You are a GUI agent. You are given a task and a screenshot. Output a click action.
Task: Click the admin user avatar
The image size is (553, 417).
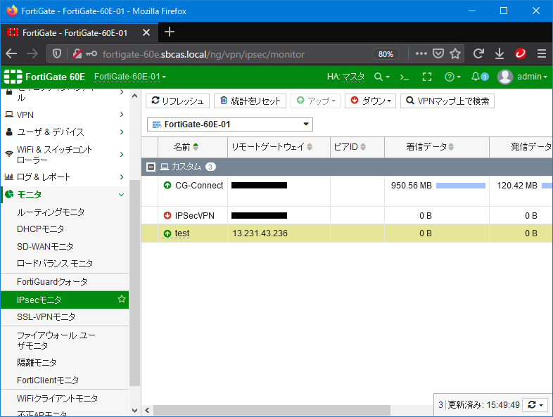(x=504, y=77)
